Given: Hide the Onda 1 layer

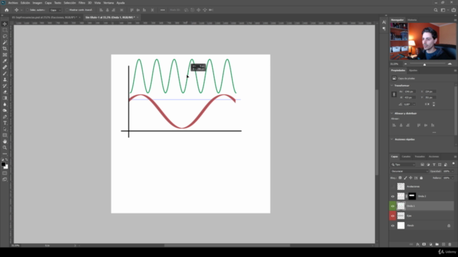Looking at the screenshot, I should (x=393, y=206).
